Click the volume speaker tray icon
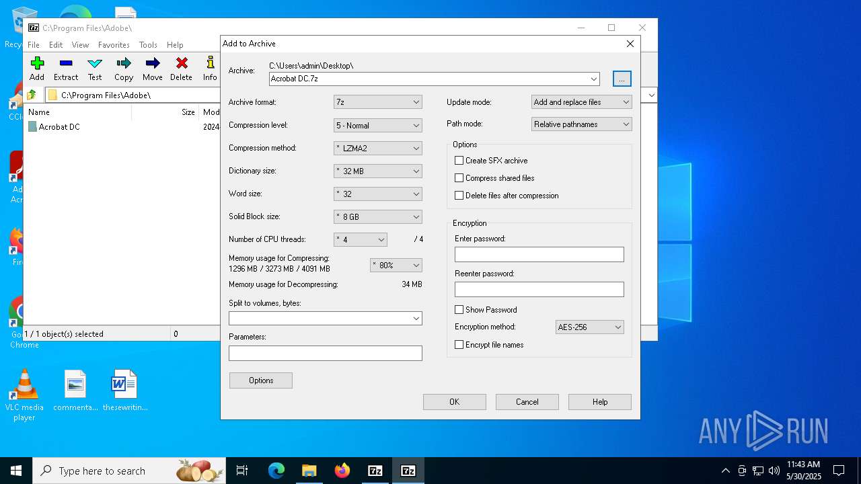Image resolution: width=861 pixels, height=484 pixels. [x=774, y=471]
